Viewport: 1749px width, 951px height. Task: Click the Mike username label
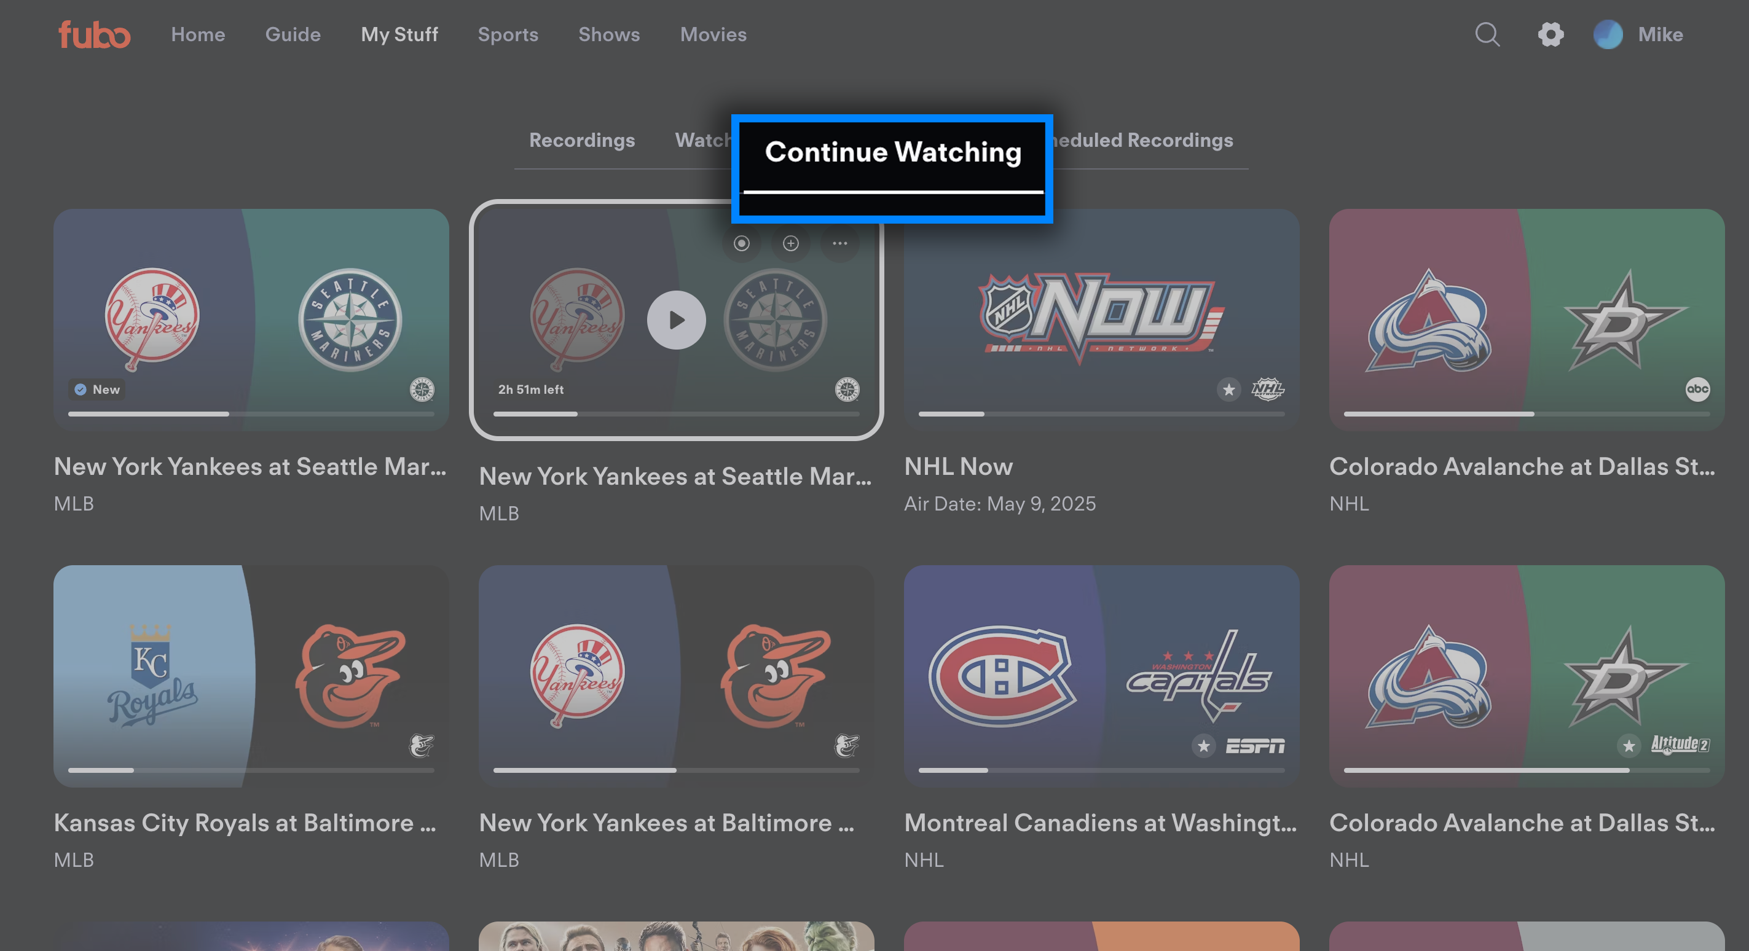coord(1660,34)
